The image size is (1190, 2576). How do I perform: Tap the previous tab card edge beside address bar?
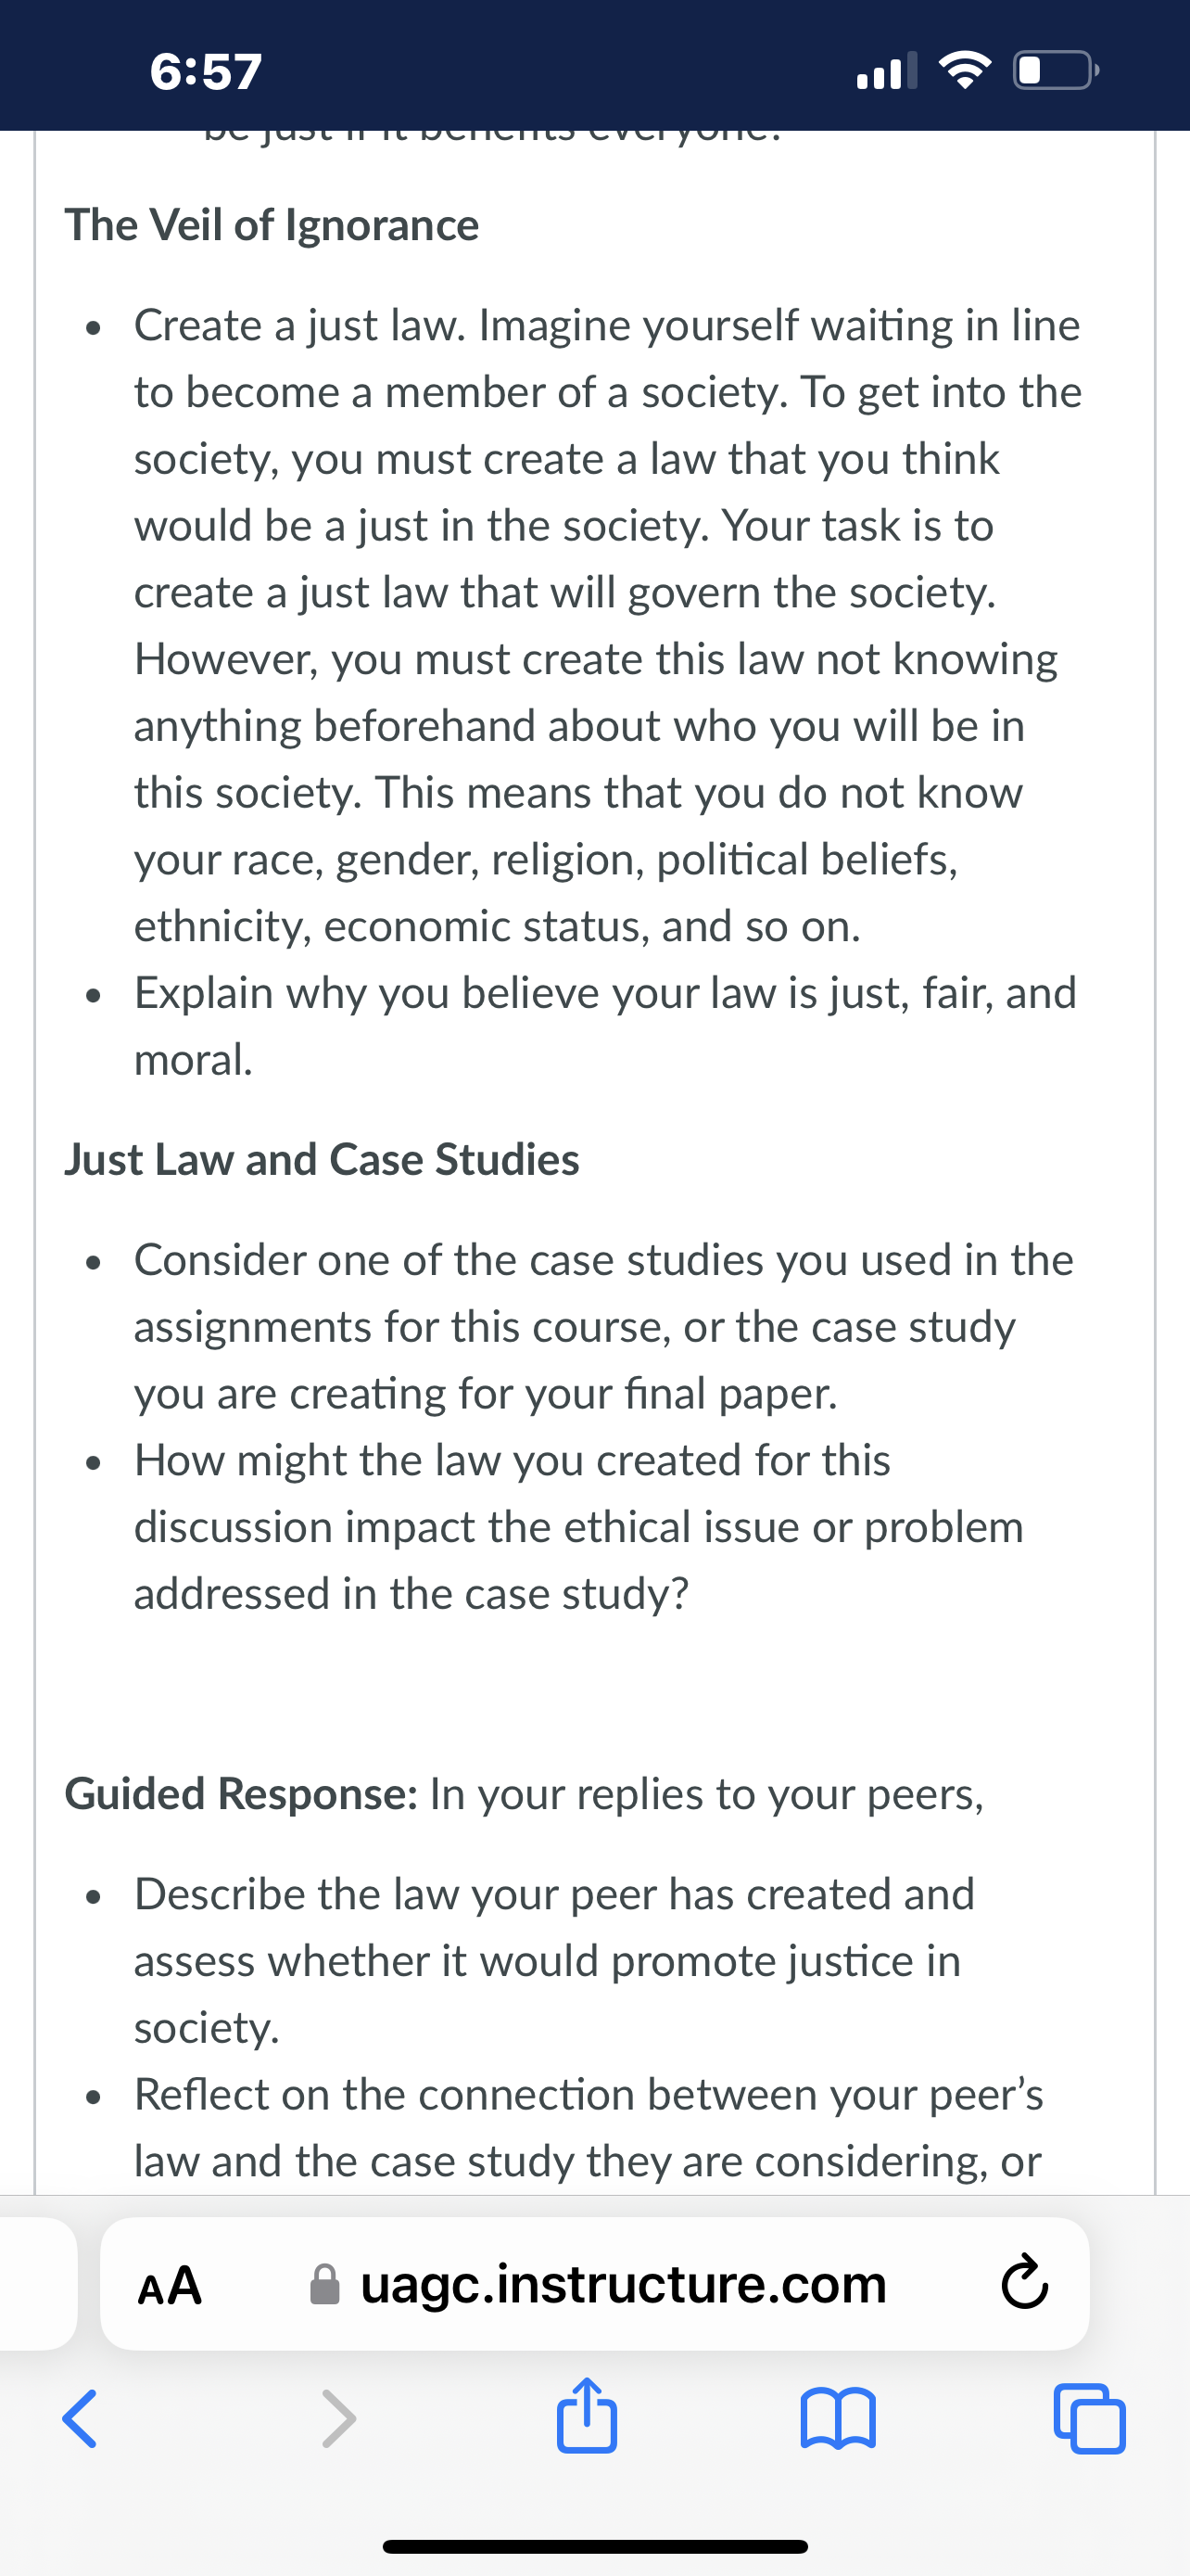coord(38,2284)
